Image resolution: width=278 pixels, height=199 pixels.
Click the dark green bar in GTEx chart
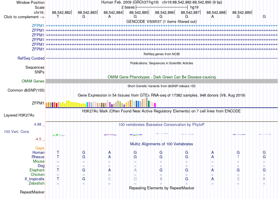tap(149, 104)
